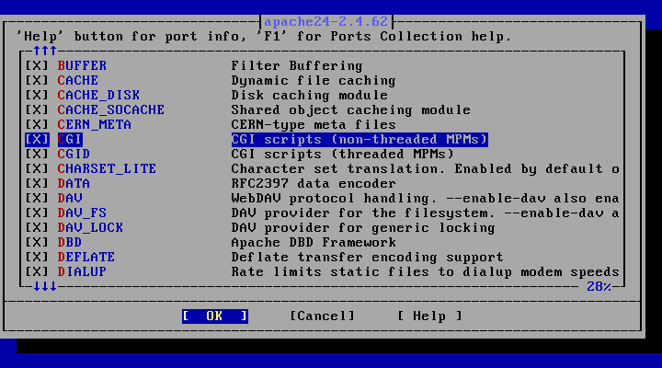Select the DEFLATE option name
Image resolution: width=662 pixels, height=368 pixels.
coord(86,258)
